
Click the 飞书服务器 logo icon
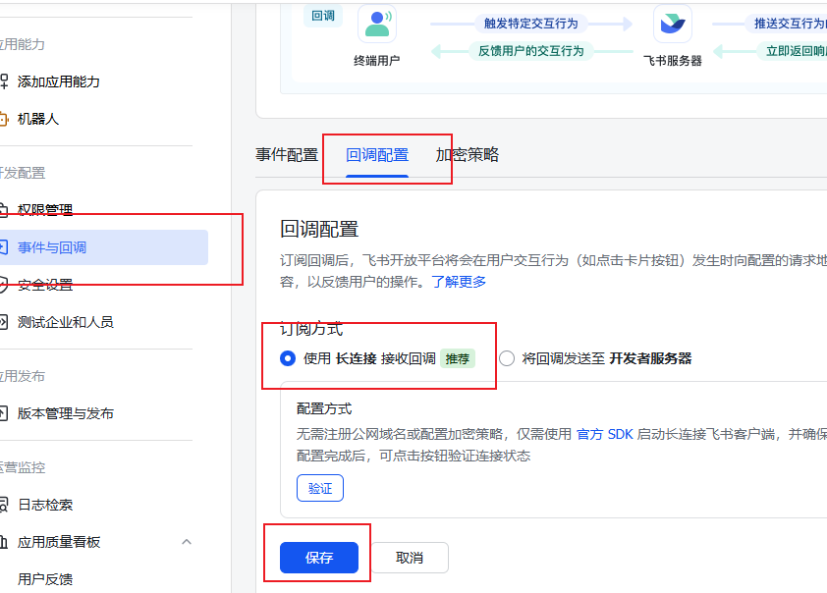[x=673, y=24]
